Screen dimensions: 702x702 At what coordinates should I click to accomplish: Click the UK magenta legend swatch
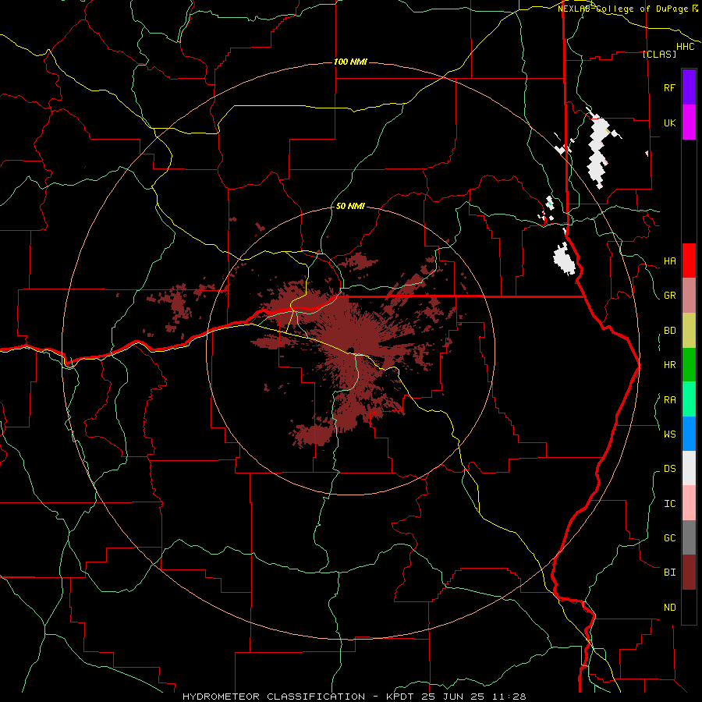click(689, 122)
